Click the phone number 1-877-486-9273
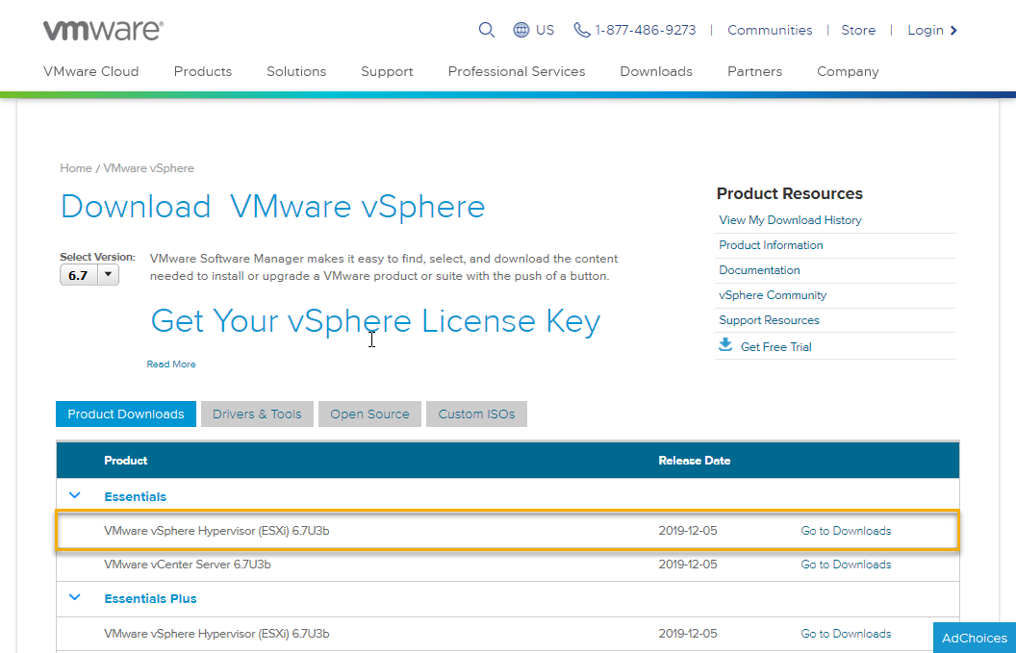 pyautogui.click(x=646, y=30)
